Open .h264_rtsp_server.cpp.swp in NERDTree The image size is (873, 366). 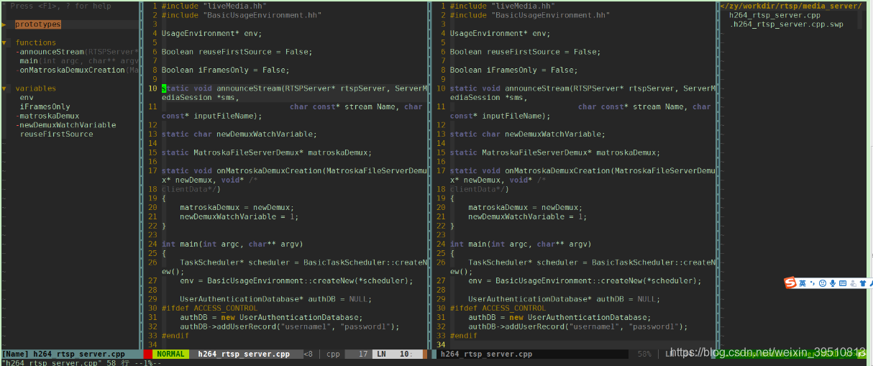[x=786, y=24]
